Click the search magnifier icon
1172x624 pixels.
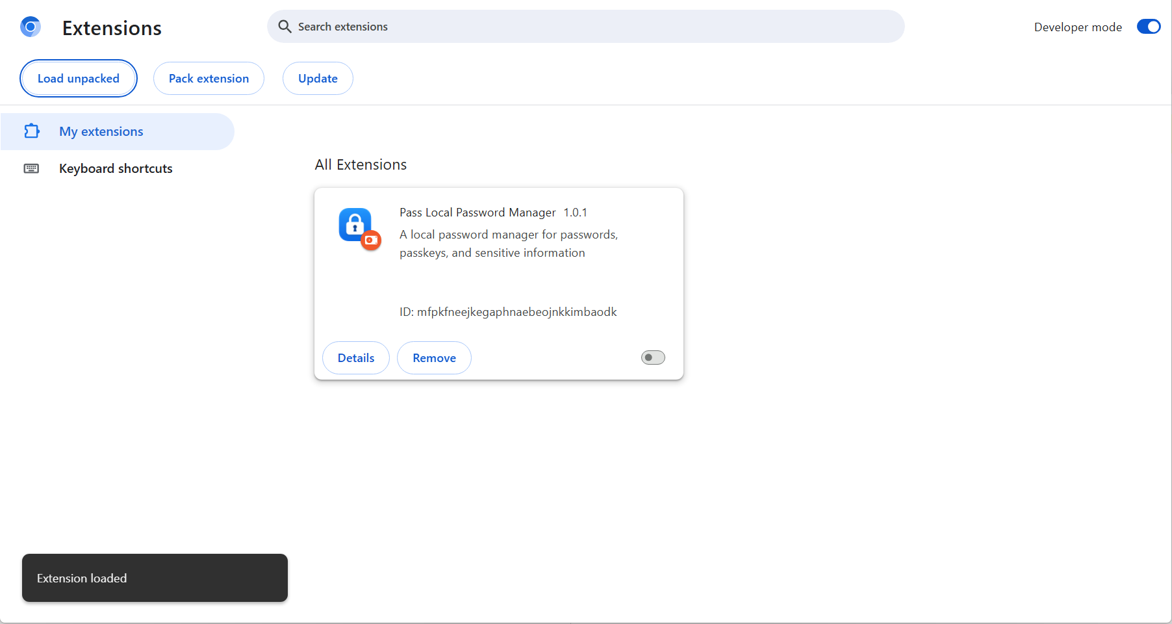[285, 27]
